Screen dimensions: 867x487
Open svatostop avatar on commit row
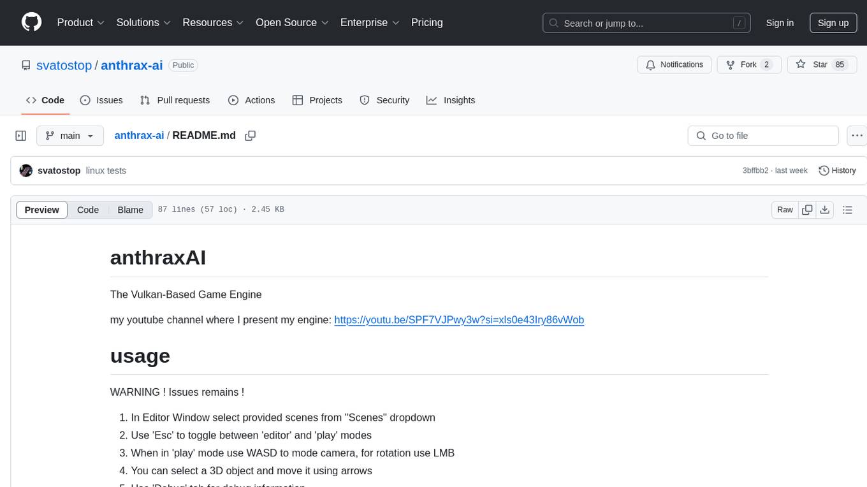pyautogui.click(x=26, y=171)
